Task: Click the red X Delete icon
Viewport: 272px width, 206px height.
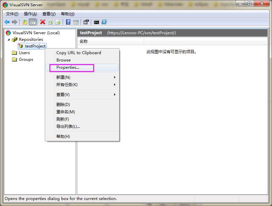Action: [43, 22]
